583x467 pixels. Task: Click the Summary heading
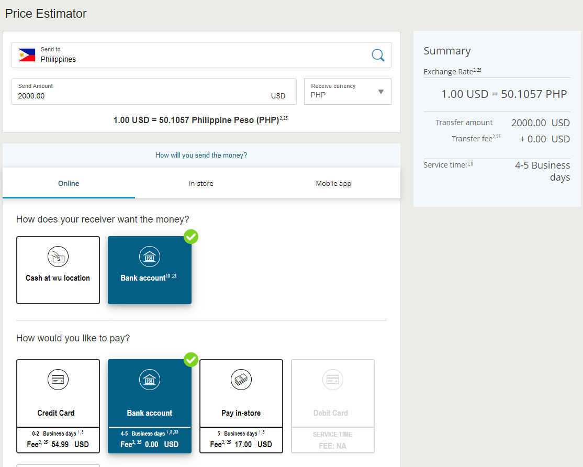(x=447, y=51)
